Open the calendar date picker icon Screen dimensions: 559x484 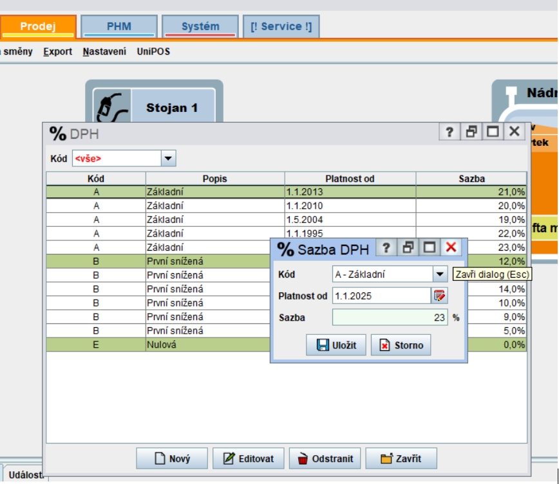coord(439,296)
